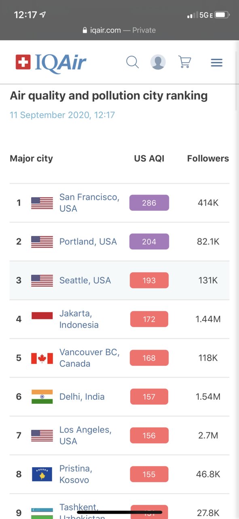The image size is (239, 519).
Task: Tap the Kosovo flag icon
Action: (x=42, y=474)
